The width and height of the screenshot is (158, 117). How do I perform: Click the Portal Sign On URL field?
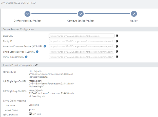click(x=82, y=57)
